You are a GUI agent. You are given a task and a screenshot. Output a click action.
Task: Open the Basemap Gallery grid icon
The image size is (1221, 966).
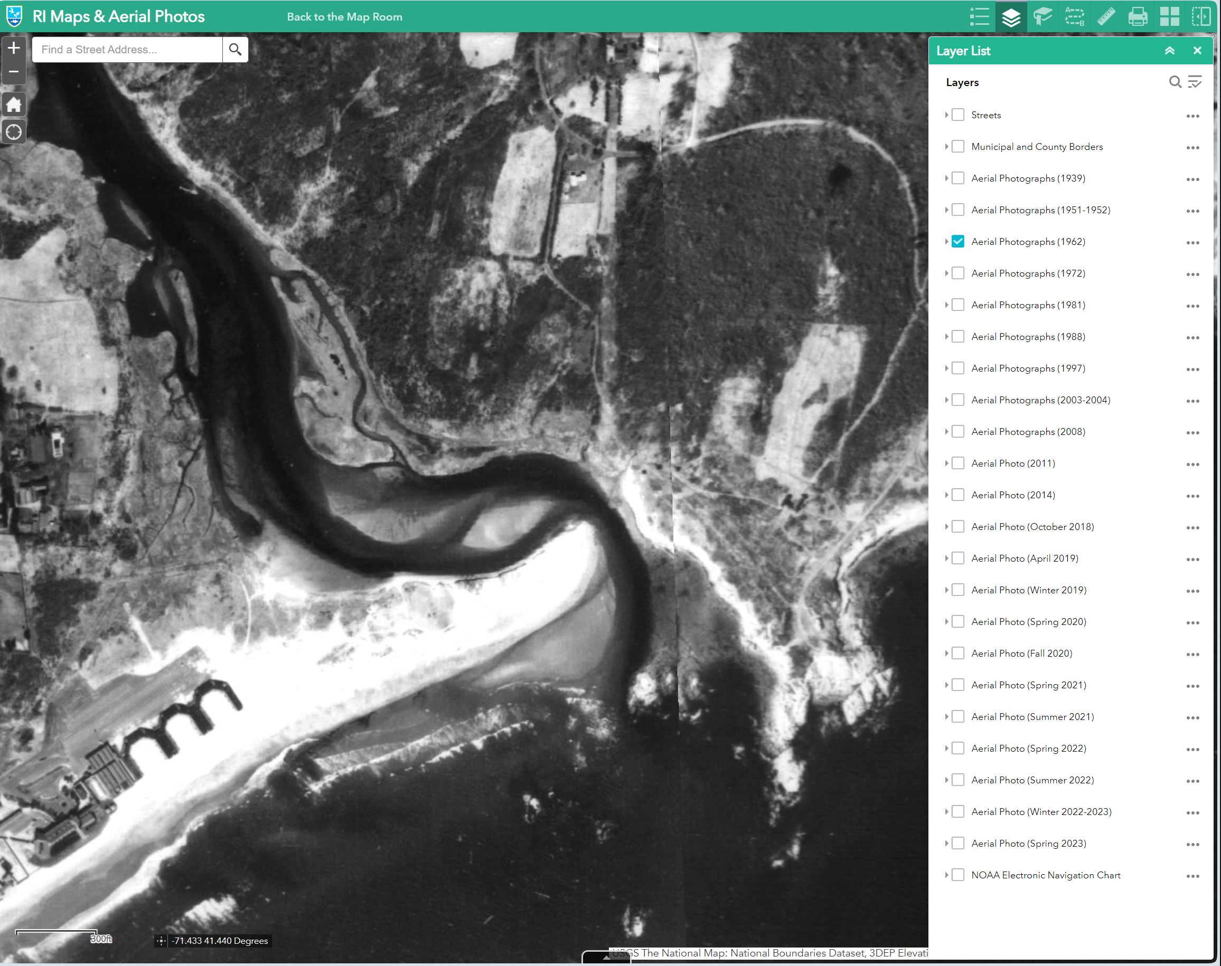(x=1170, y=16)
